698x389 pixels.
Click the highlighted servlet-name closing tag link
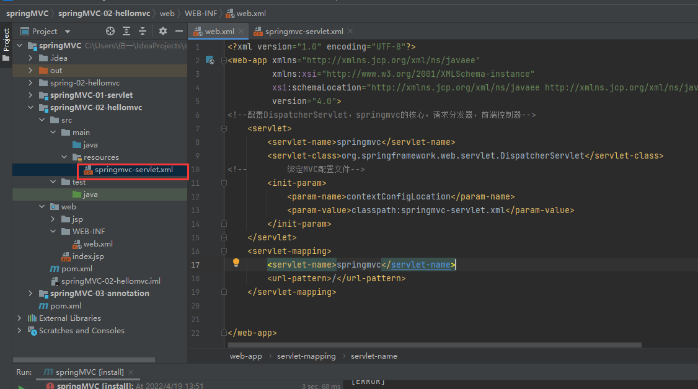click(421, 264)
